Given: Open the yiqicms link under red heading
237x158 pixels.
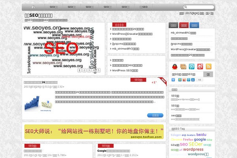Looking at the screenshot, I should coord(124,44).
